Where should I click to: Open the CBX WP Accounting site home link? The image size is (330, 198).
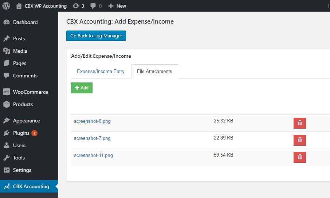tap(41, 6)
